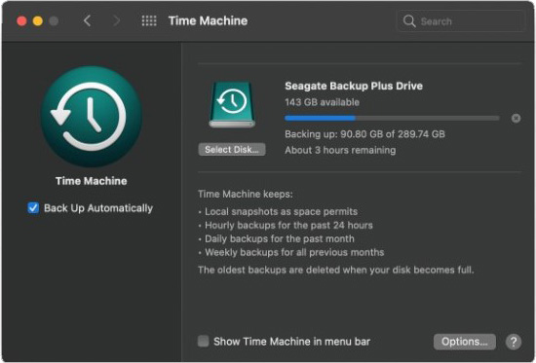Open help with the question mark button

513,342
